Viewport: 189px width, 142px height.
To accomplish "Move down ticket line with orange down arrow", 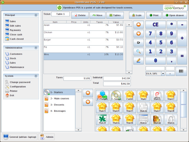I will coord(139,33).
